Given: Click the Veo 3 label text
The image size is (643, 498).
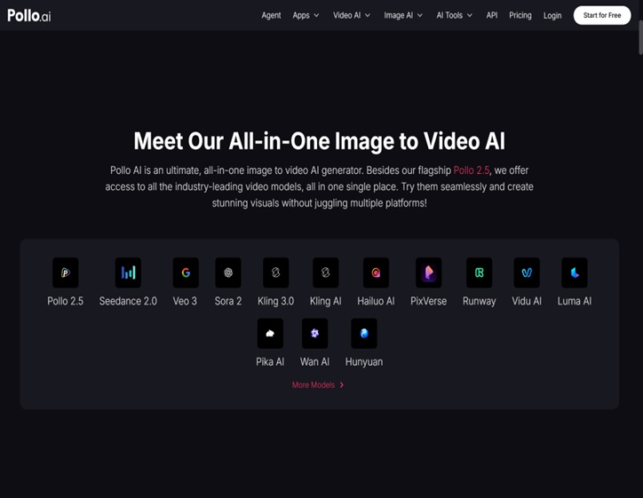Looking at the screenshot, I should (185, 301).
